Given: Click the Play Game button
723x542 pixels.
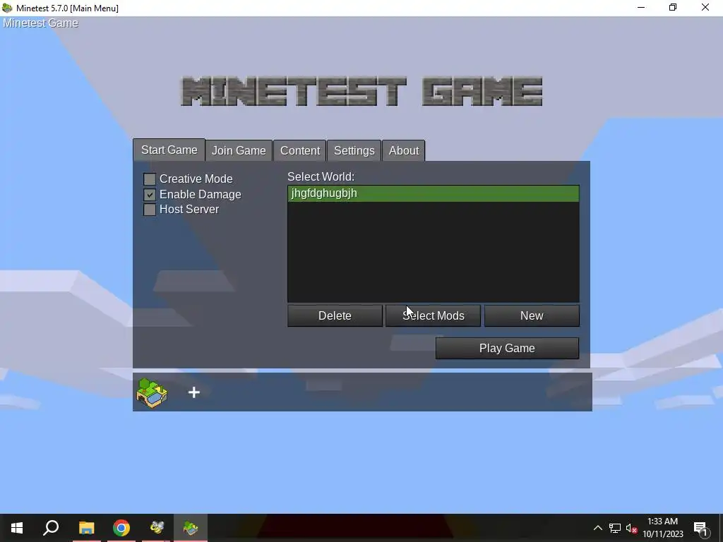Looking at the screenshot, I should pyautogui.click(x=507, y=348).
